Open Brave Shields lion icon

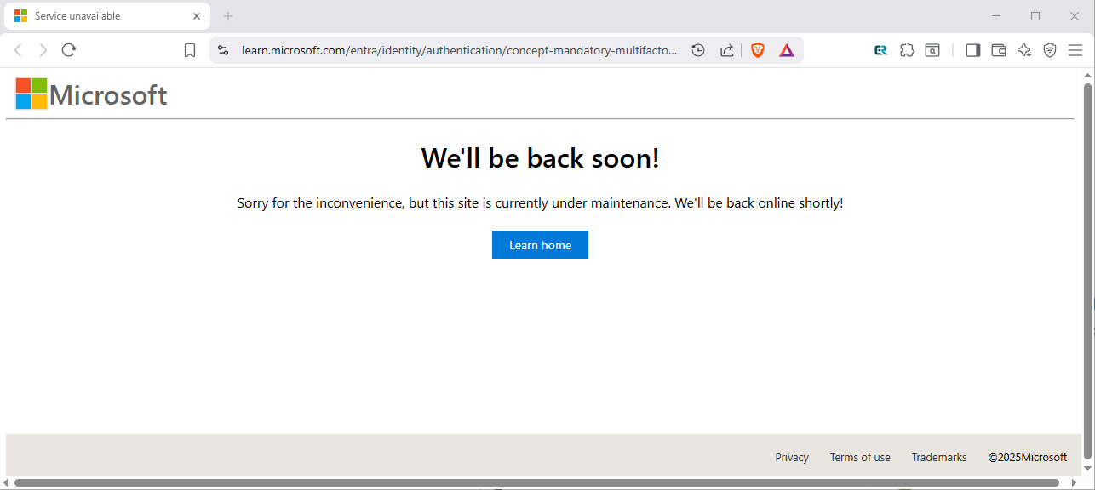coord(758,50)
